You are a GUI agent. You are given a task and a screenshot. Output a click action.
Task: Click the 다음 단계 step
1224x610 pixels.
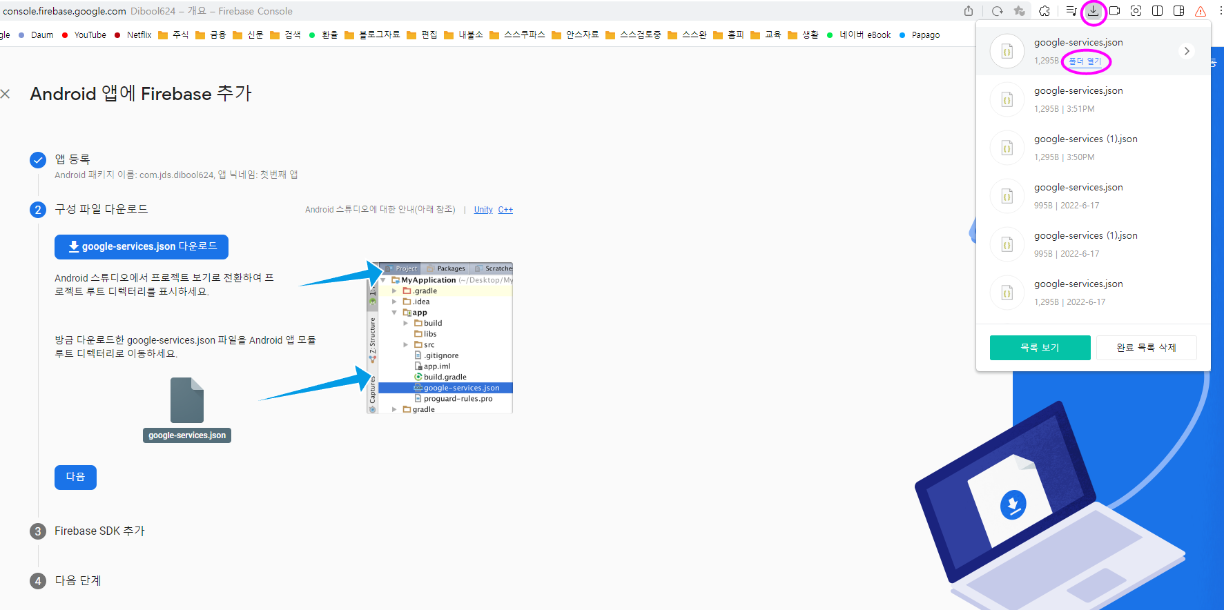click(x=78, y=581)
